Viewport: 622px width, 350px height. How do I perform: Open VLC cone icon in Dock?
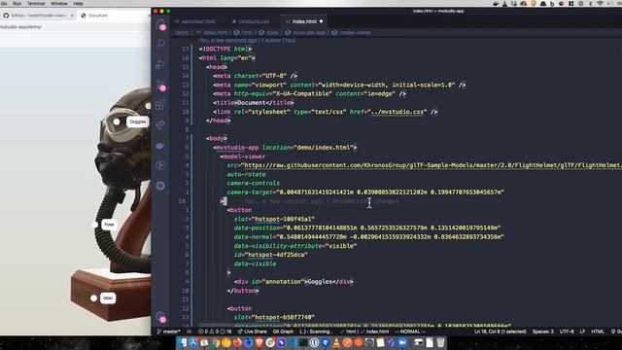point(336,342)
